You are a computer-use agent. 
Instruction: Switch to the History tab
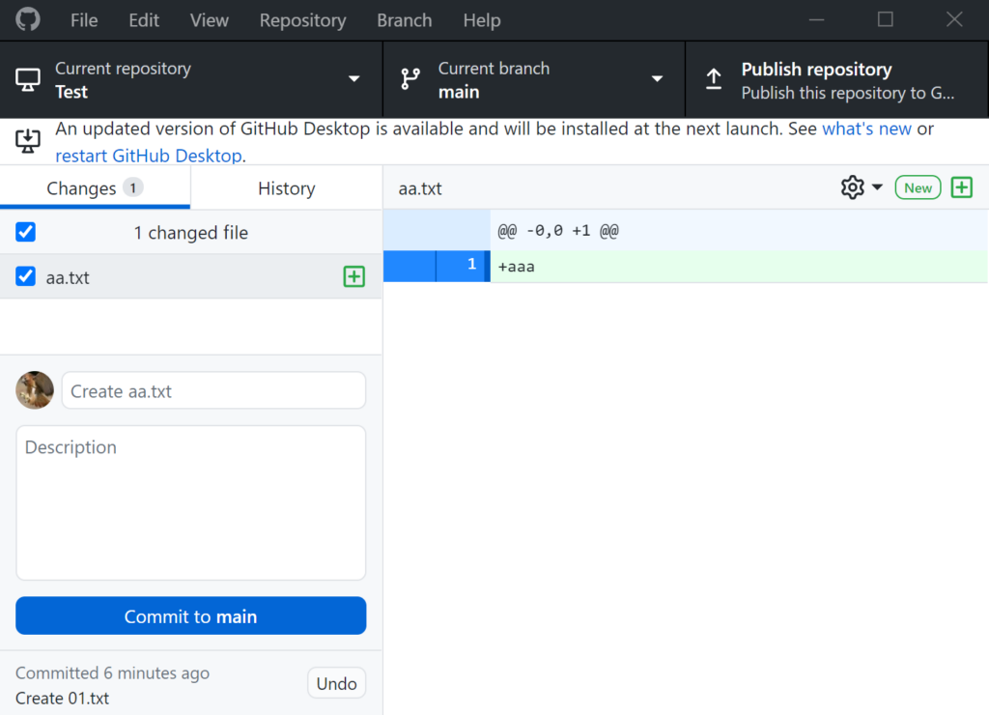[286, 188]
